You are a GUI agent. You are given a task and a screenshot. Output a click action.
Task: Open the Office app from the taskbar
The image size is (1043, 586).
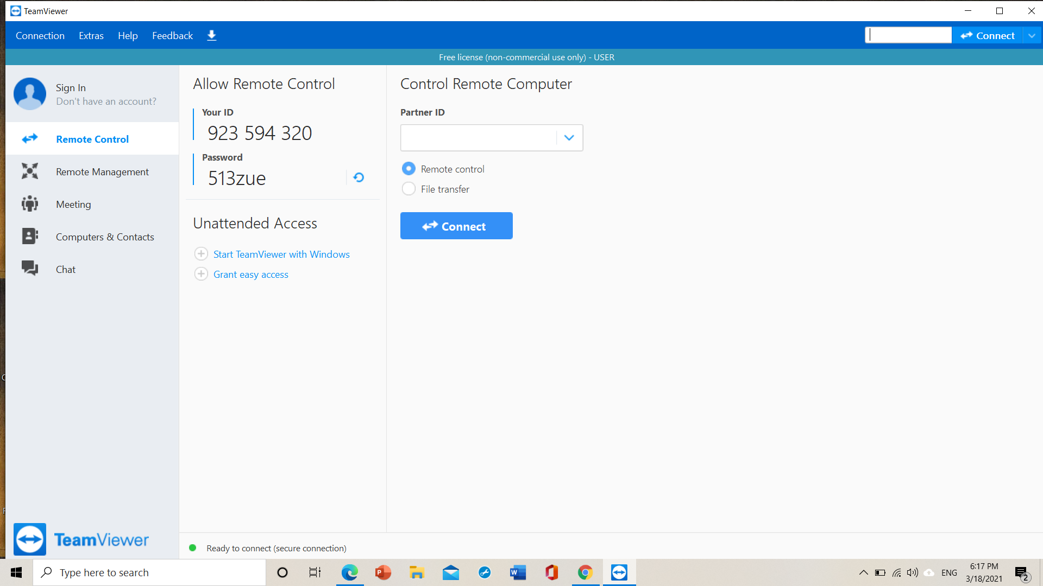pos(552,572)
